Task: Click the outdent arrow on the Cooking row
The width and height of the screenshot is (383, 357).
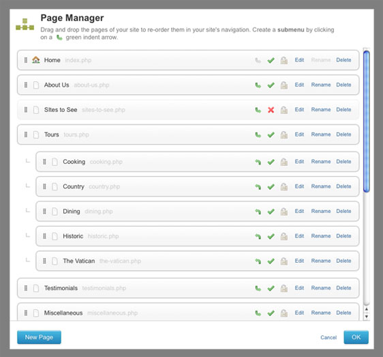Action: click(x=258, y=162)
